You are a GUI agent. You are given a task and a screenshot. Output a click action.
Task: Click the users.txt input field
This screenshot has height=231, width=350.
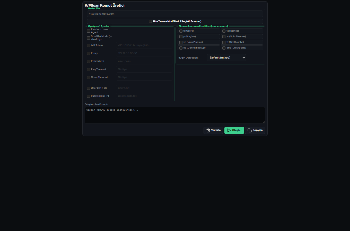coord(144,88)
